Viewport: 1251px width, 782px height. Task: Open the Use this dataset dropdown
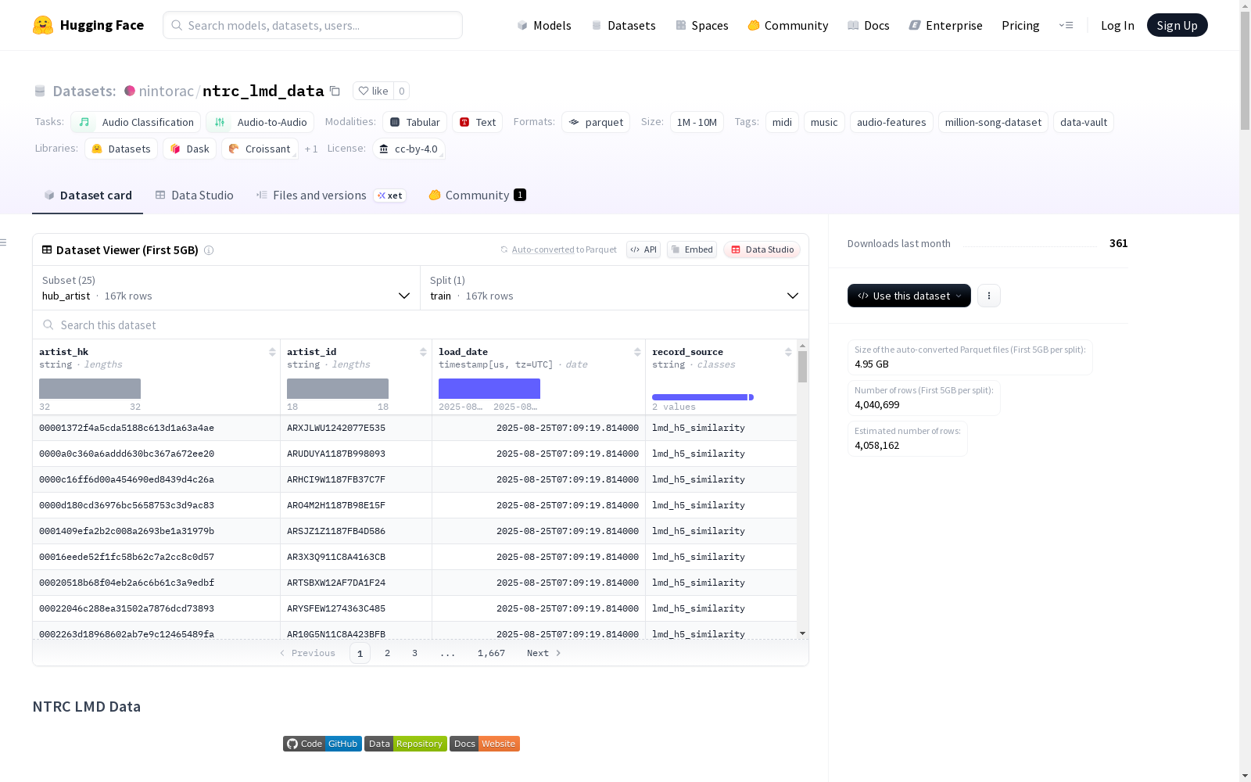click(909, 296)
